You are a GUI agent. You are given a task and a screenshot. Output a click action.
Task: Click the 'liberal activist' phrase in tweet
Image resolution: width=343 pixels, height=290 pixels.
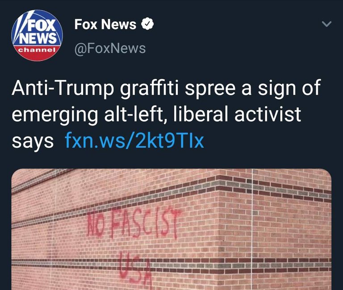[237, 114]
